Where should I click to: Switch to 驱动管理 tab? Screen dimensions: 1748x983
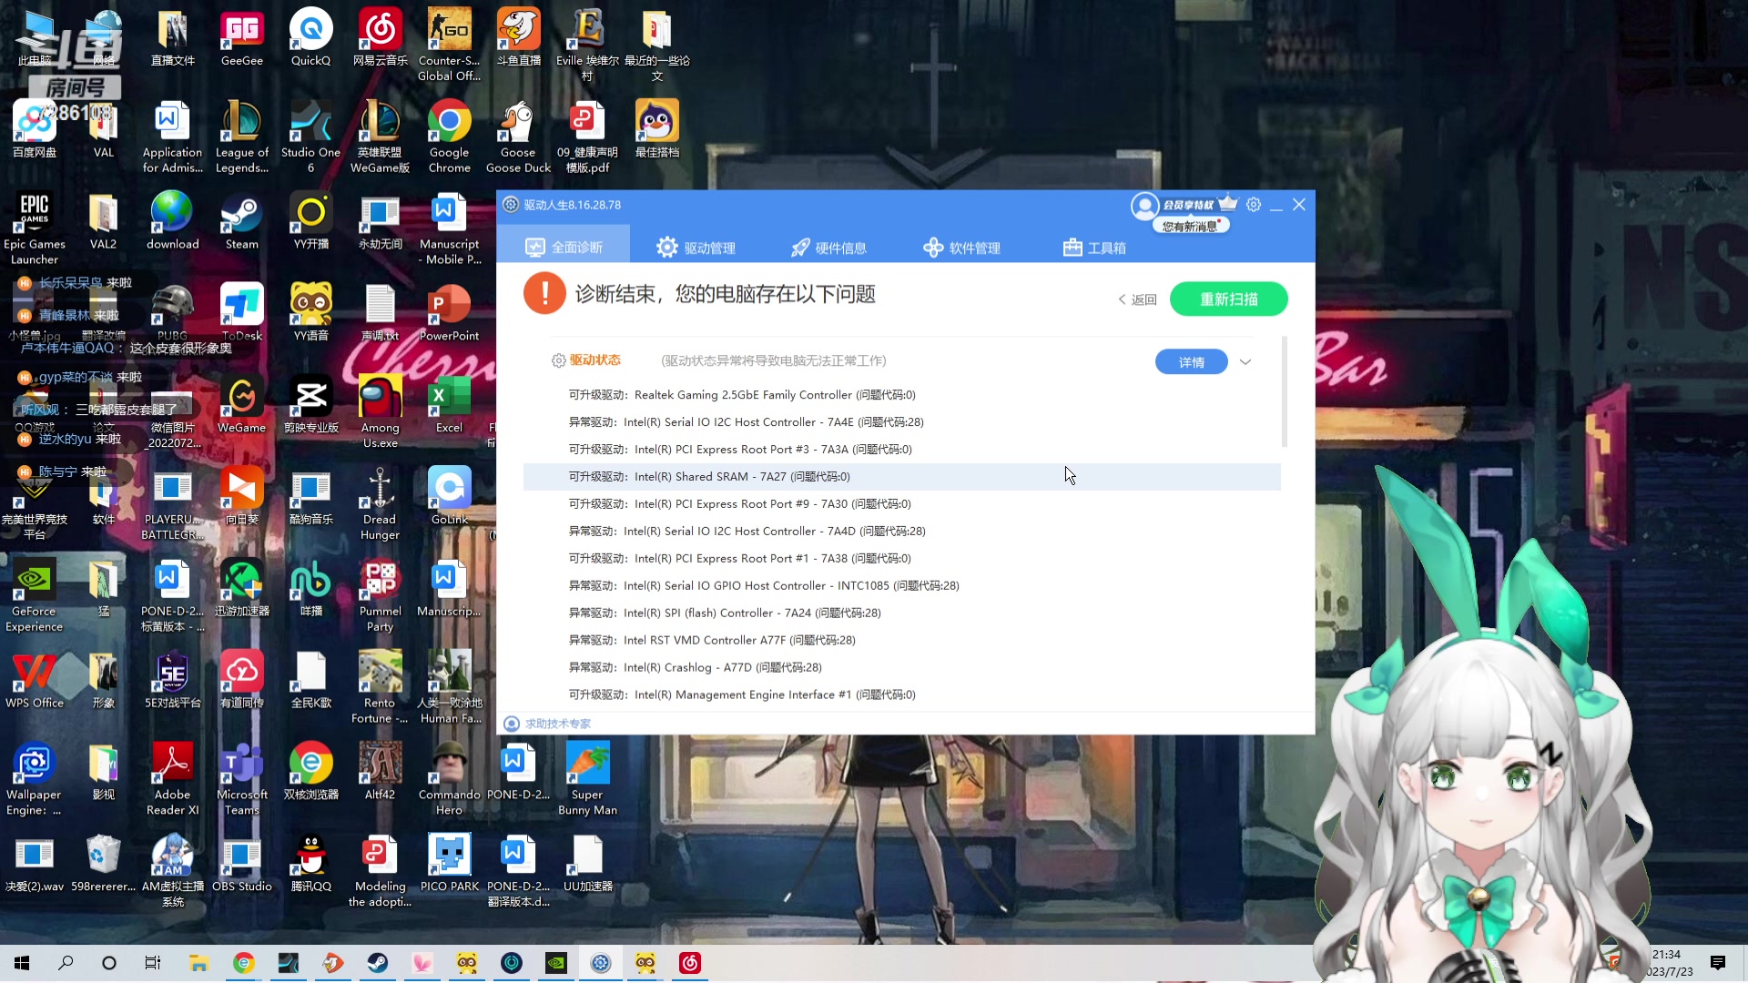pos(696,248)
